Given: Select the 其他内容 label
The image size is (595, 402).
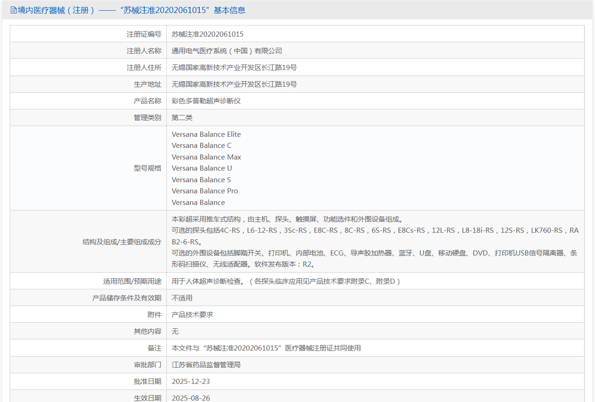Looking at the screenshot, I should 147,331.
